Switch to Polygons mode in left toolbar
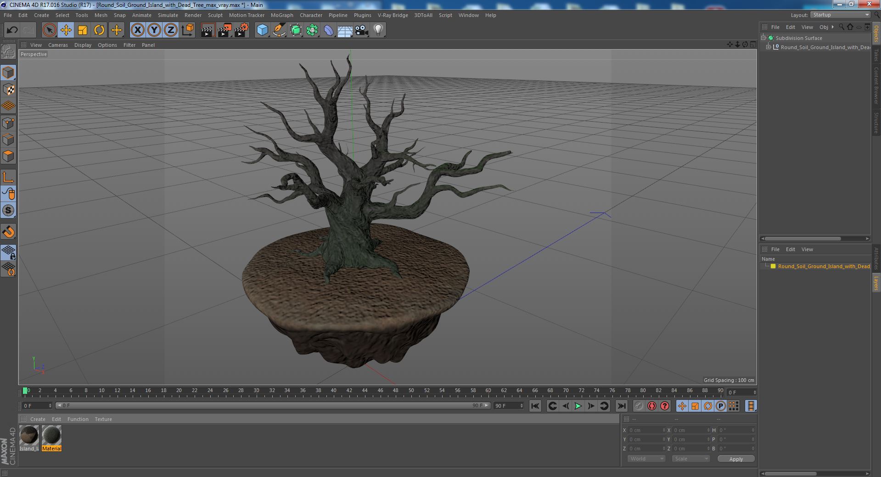Screen dimensions: 881x477 tap(8, 156)
